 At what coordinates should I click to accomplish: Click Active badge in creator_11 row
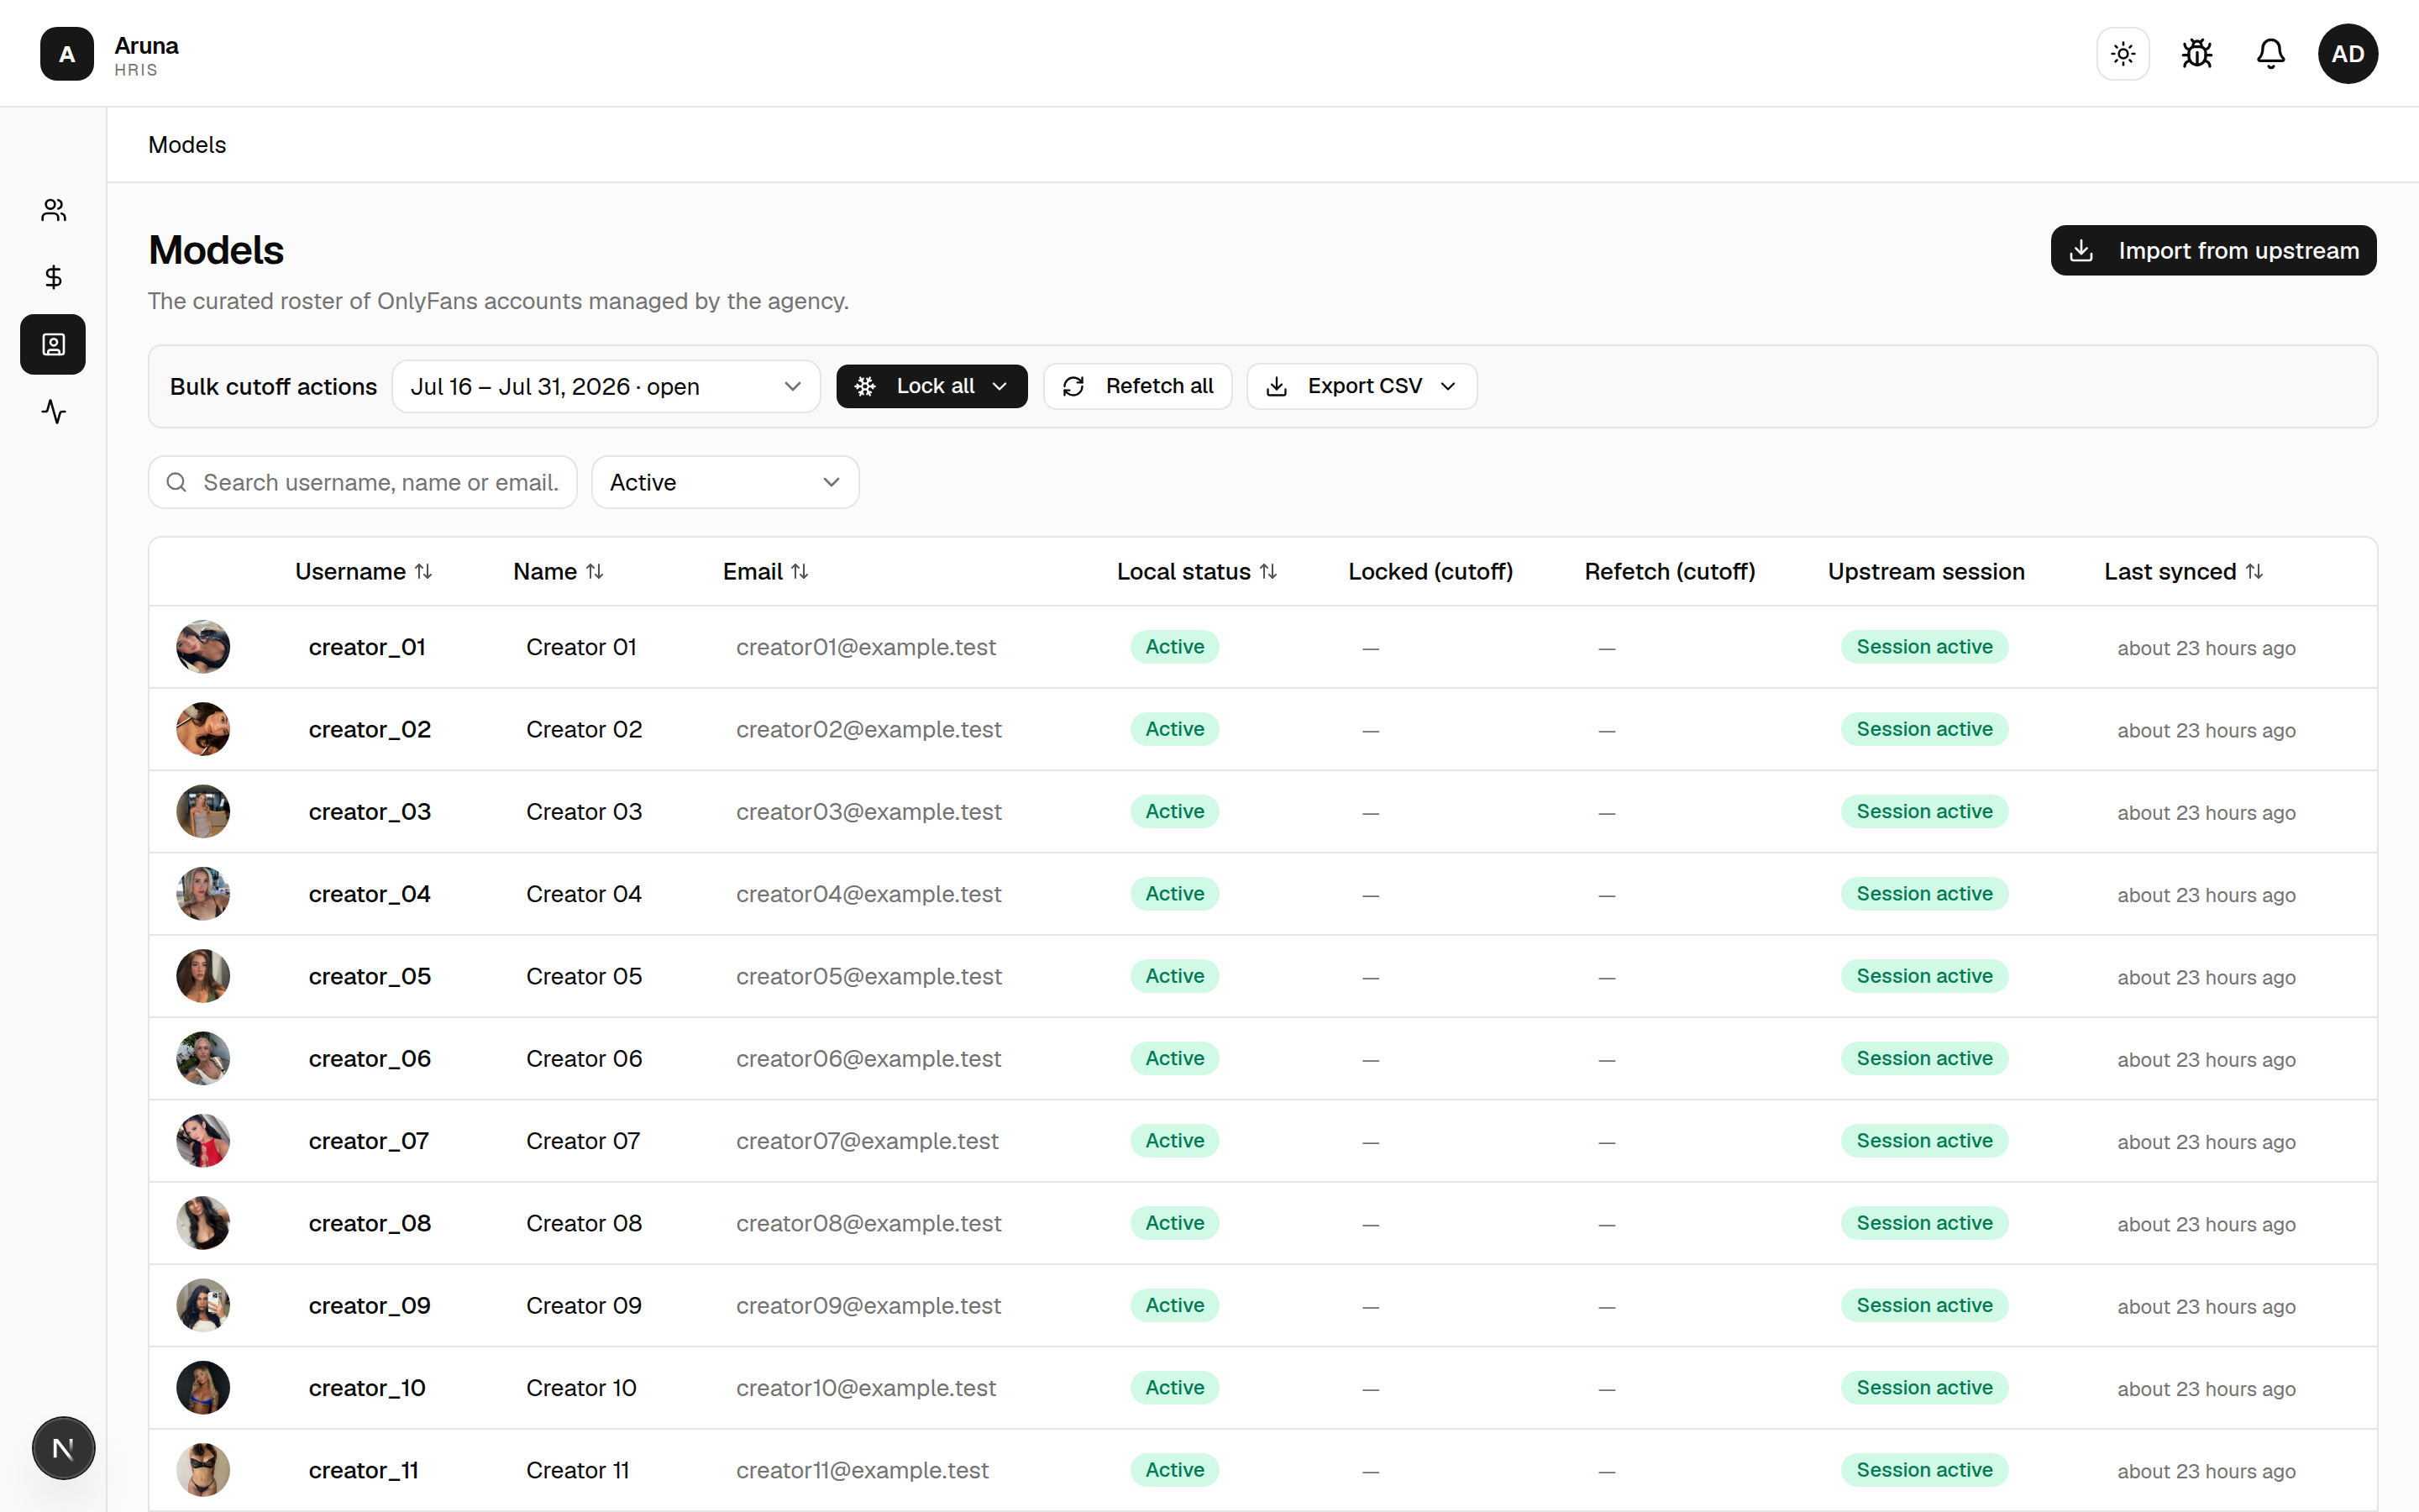[x=1174, y=1470]
